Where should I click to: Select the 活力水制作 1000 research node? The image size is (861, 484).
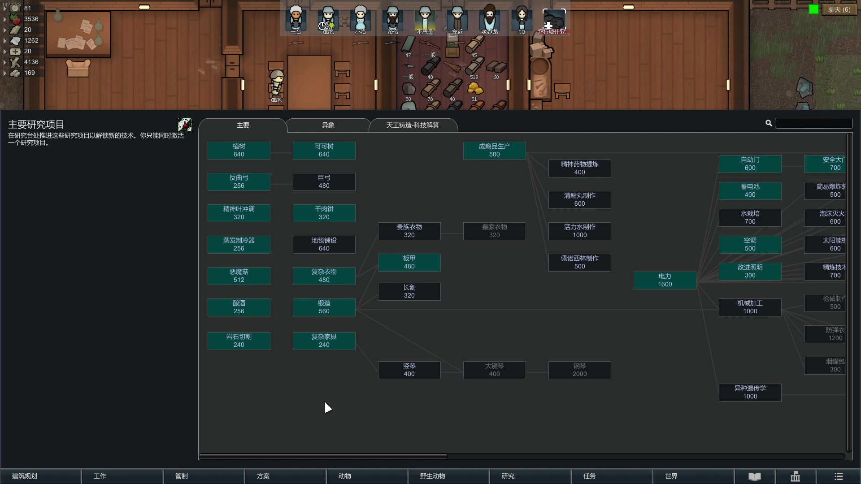point(579,231)
